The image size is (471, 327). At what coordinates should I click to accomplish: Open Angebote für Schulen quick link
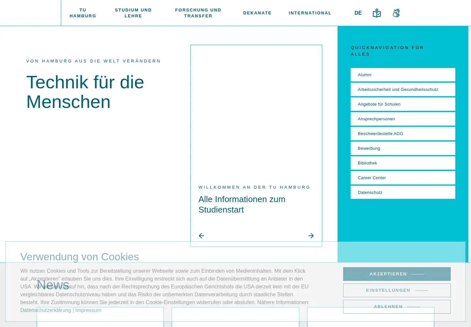coord(403,104)
